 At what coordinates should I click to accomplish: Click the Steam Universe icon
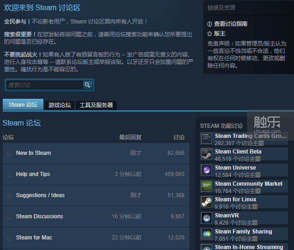pyautogui.click(x=206, y=170)
